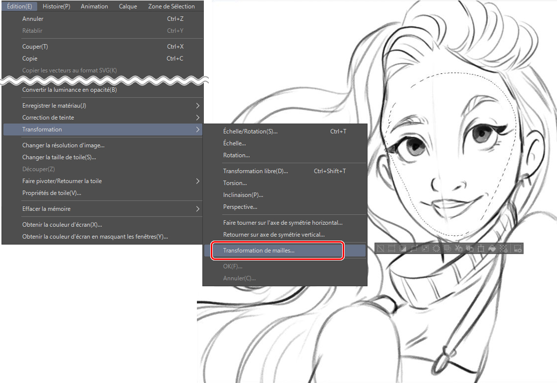Click Shrink selected area icon

tap(425, 248)
